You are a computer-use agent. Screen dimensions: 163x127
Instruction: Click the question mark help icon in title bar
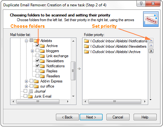[141, 4]
